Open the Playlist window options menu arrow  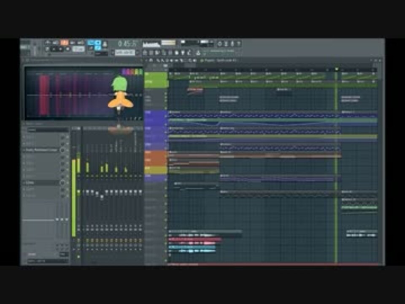[146, 60]
